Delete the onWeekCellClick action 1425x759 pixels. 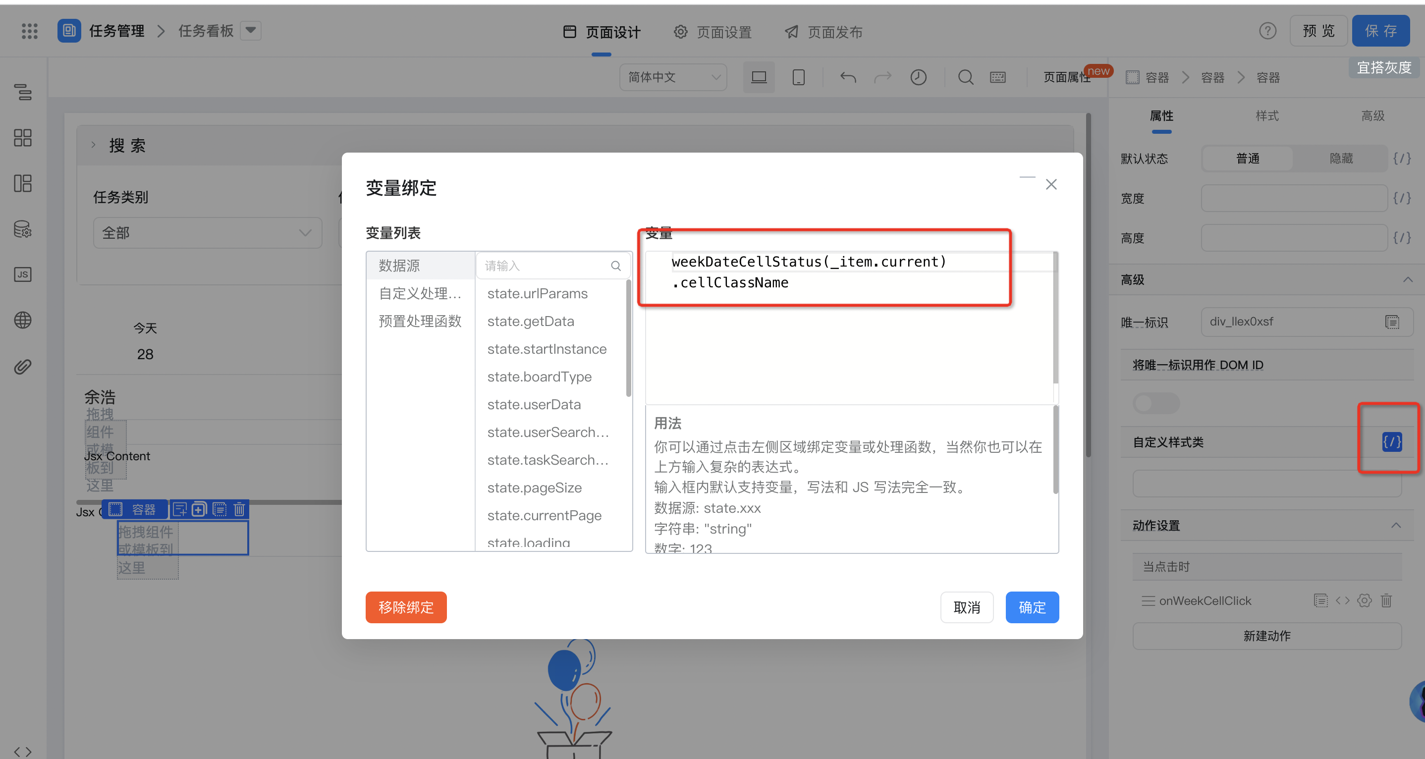click(x=1386, y=600)
